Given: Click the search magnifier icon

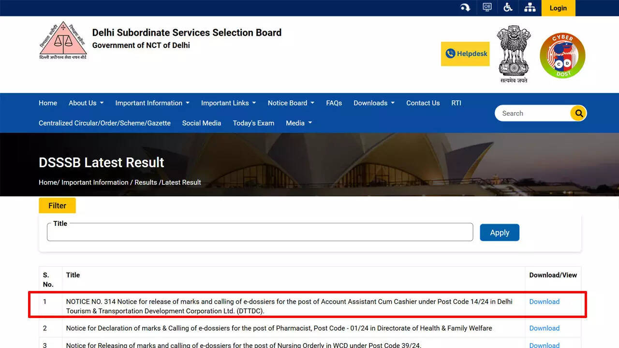Looking at the screenshot, I should tap(578, 113).
